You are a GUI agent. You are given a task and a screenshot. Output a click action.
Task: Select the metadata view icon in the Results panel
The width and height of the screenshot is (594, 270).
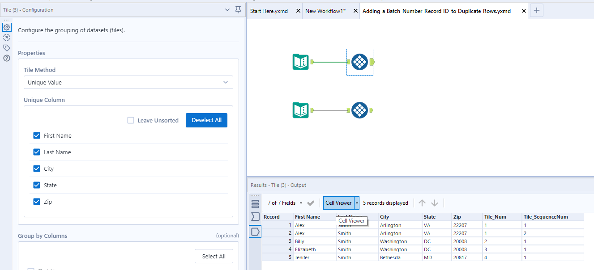tap(255, 216)
